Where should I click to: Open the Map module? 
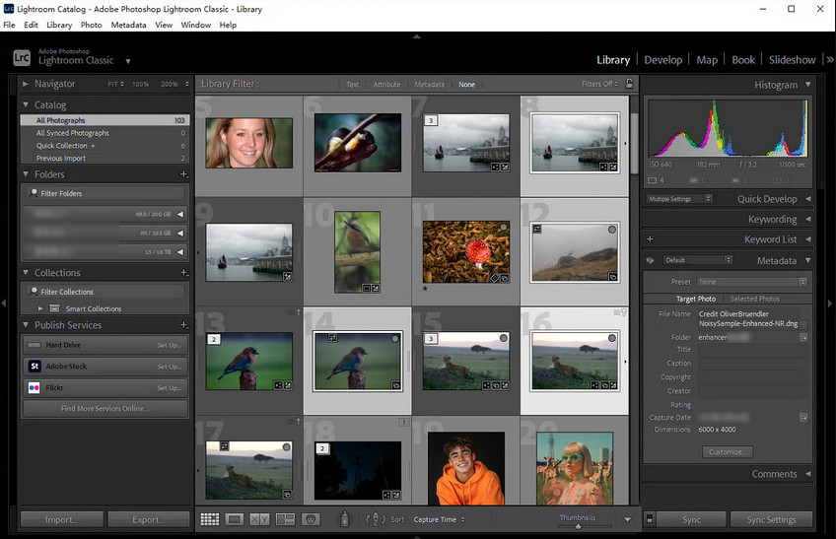point(707,60)
